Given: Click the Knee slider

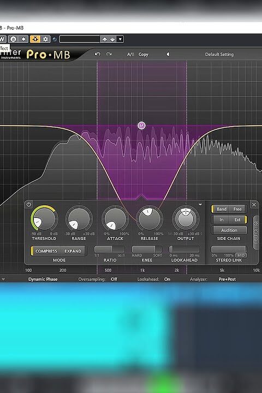Looking at the screenshot, I should click(147, 249).
